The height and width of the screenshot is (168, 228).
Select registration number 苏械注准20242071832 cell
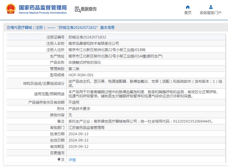coord(87,37)
